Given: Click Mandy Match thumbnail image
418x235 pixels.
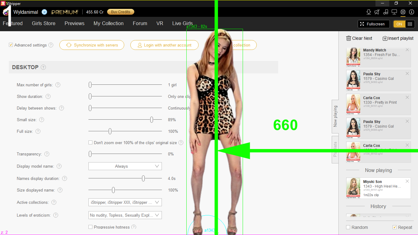Looking at the screenshot, I should [353, 57].
